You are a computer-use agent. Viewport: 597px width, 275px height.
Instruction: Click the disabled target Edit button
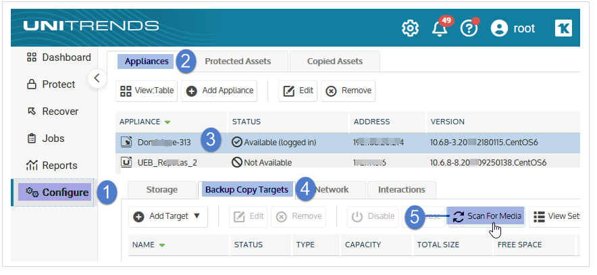coord(249,217)
